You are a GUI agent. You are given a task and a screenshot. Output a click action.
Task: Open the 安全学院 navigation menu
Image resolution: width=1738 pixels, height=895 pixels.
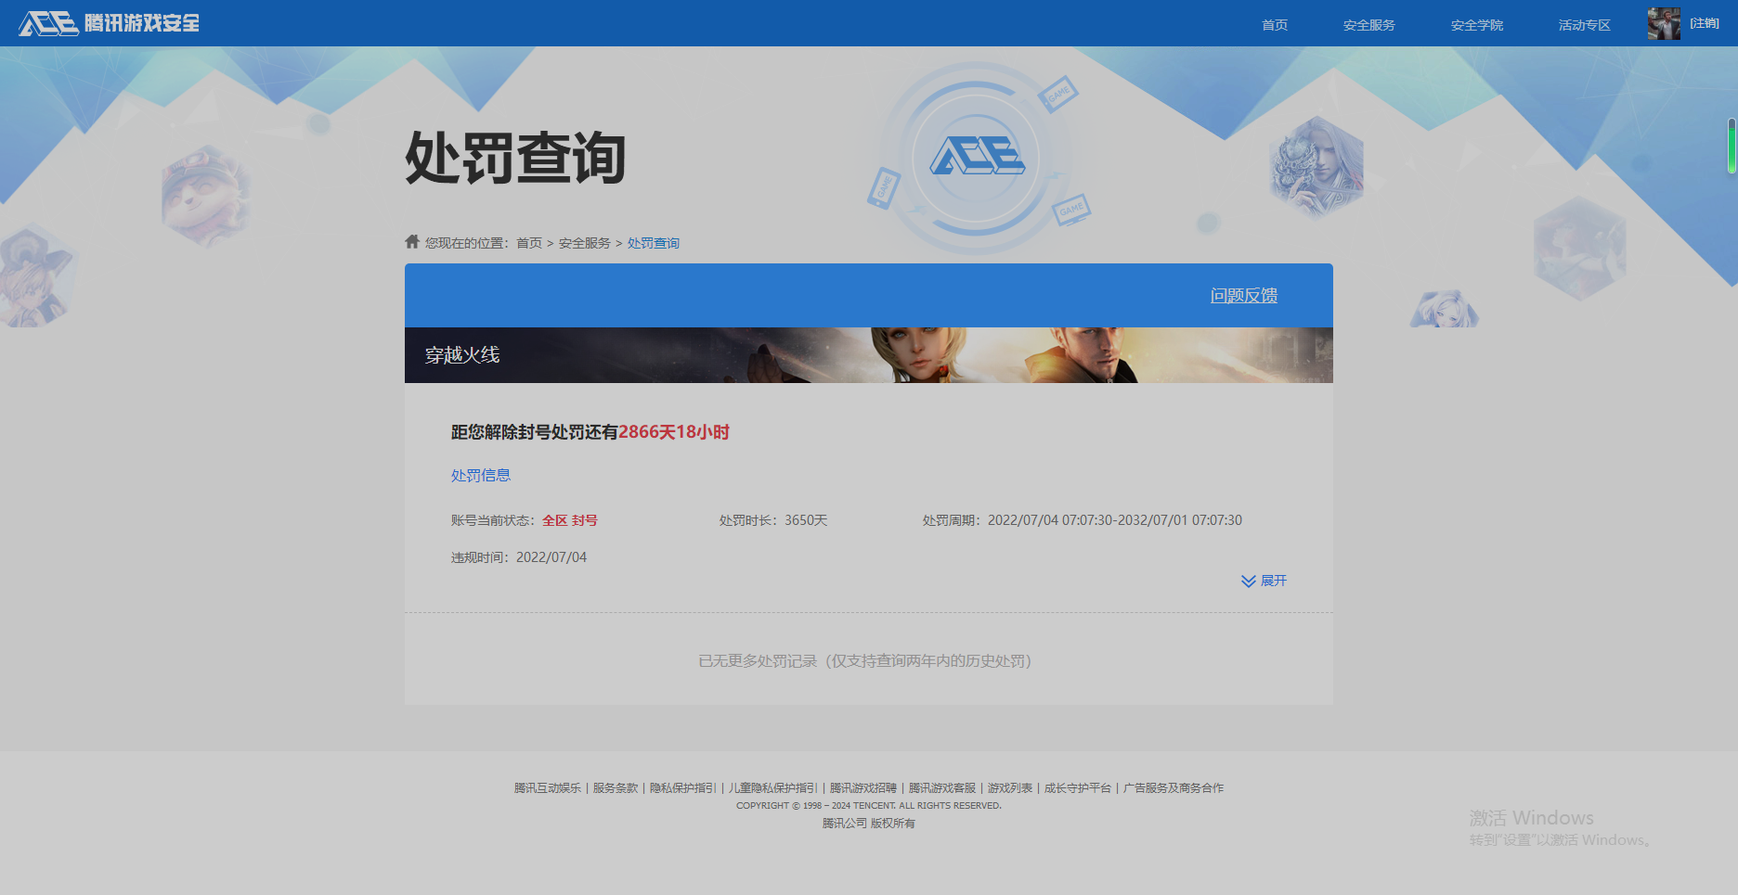tap(1476, 25)
